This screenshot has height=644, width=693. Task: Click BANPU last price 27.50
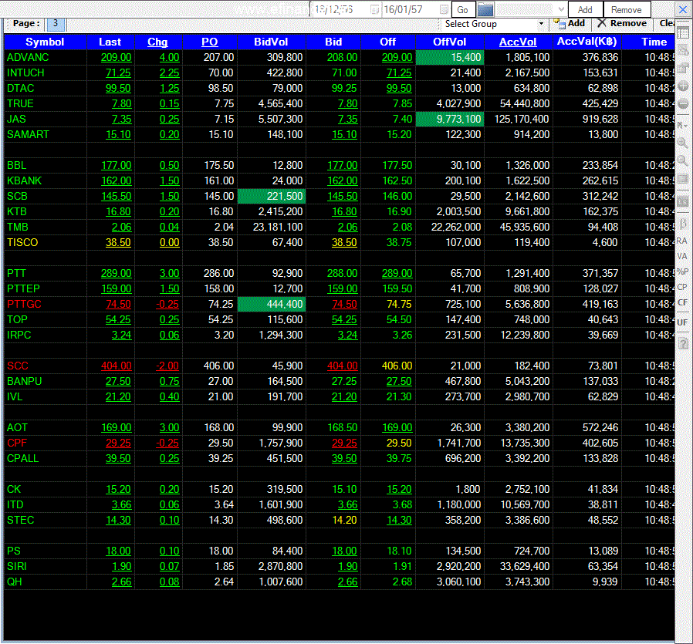point(118,381)
